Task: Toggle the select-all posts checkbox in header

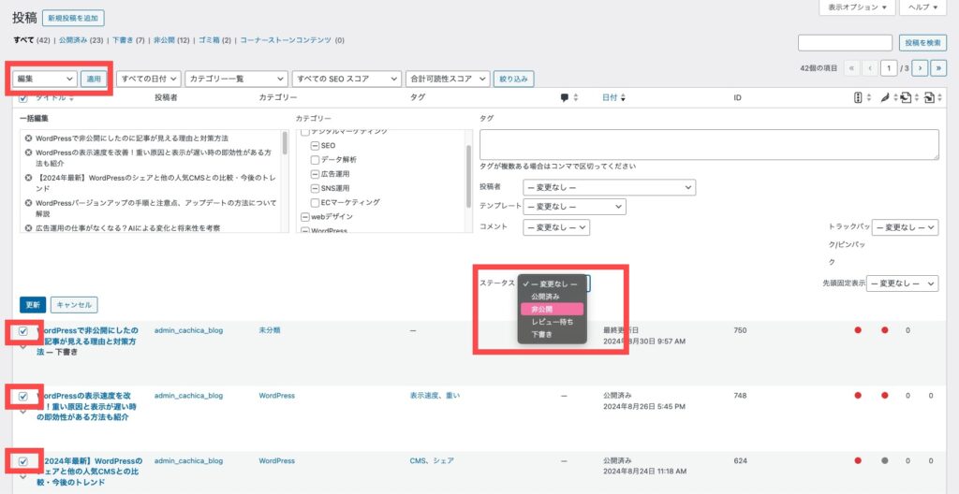Action: (23, 98)
